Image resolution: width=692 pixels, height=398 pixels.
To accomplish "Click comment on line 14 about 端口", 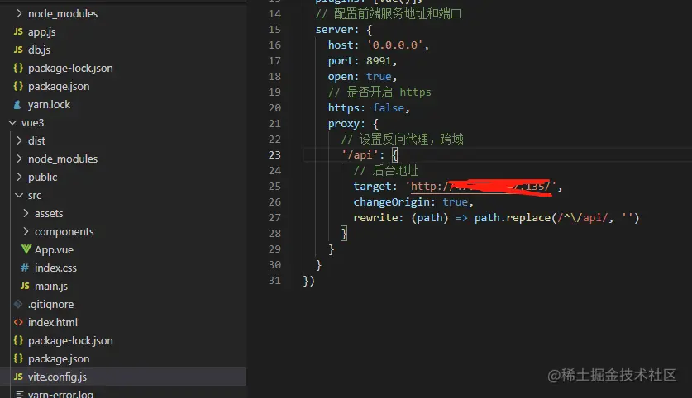I will tap(389, 14).
